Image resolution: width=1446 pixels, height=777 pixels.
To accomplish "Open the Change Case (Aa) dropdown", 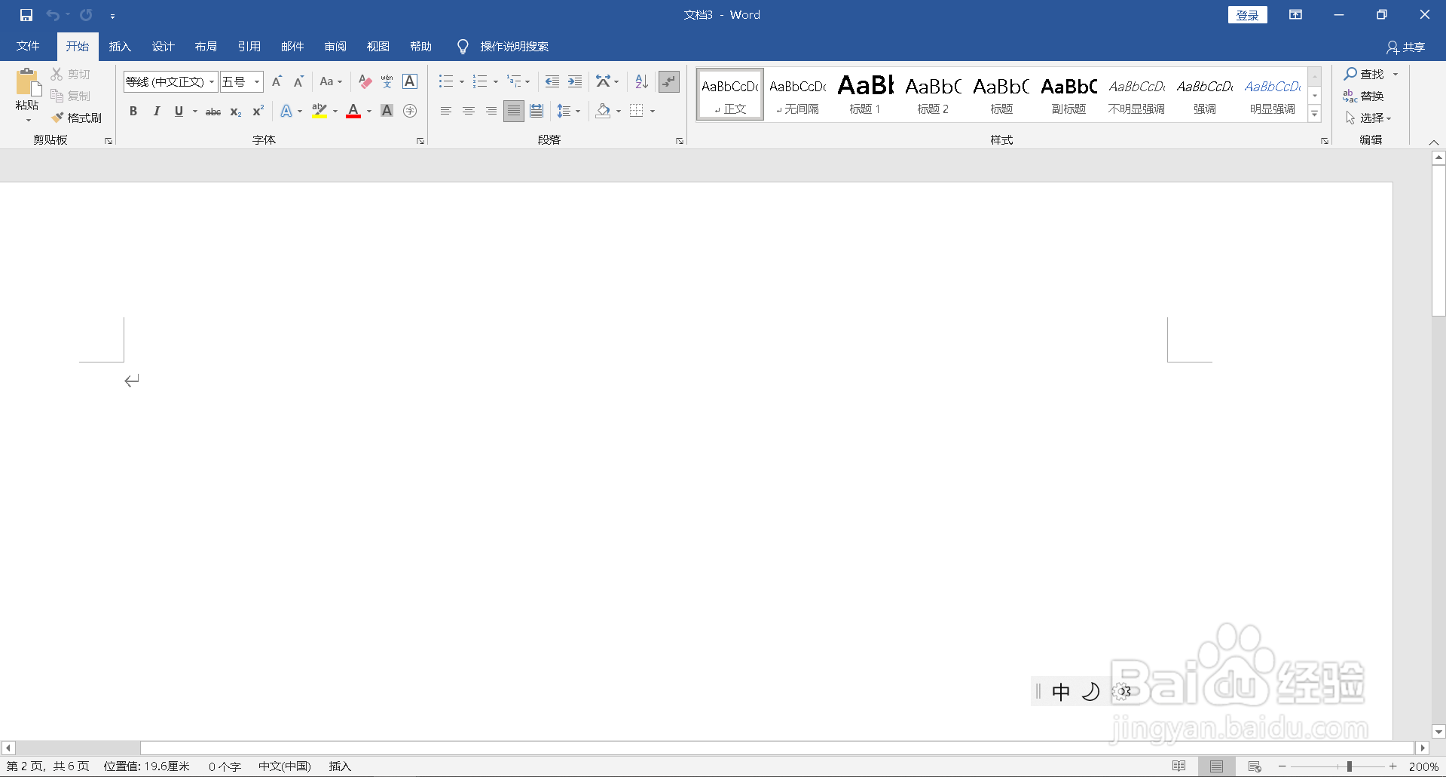I will click(x=331, y=81).
